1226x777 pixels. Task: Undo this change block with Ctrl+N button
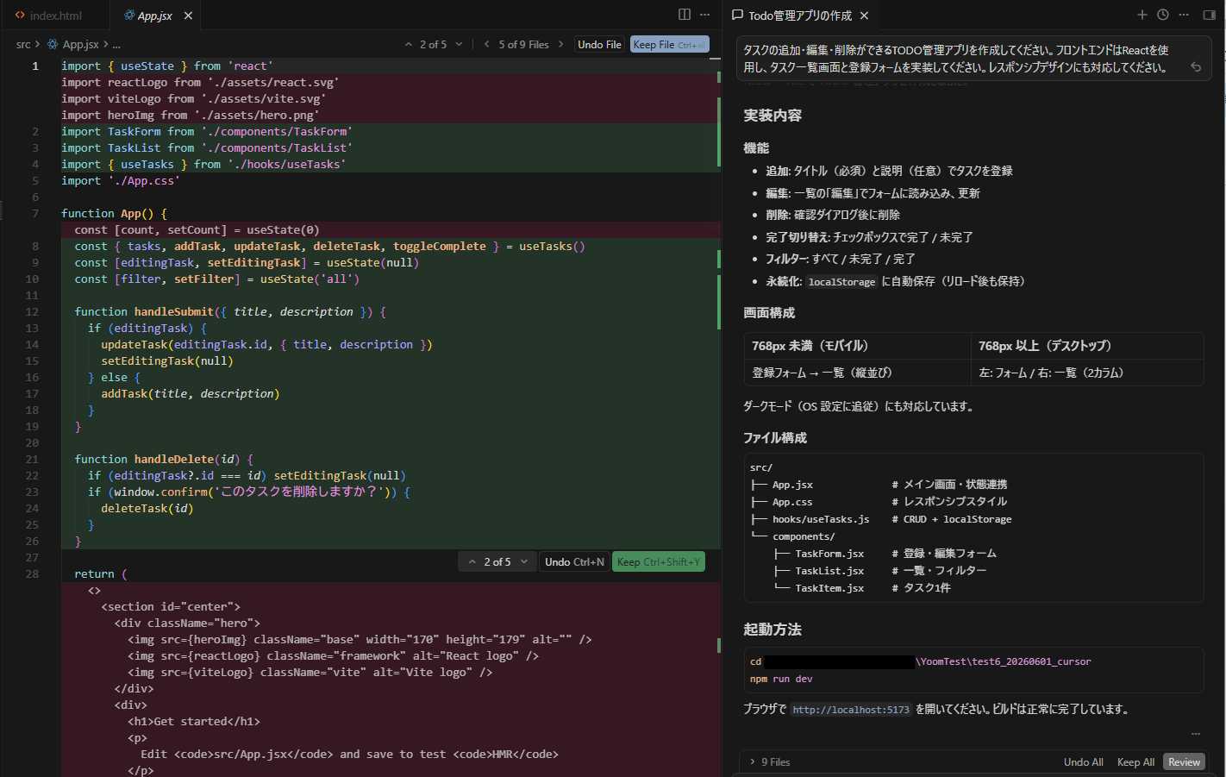574,562
